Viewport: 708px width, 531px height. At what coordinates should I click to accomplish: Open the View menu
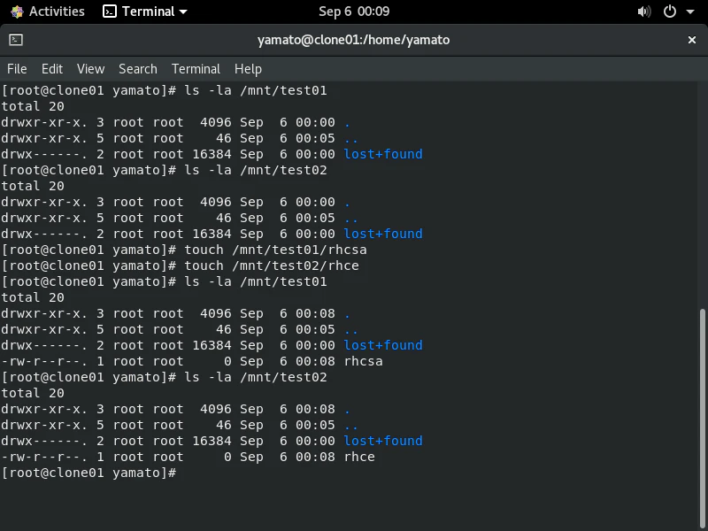click(90, 69)
